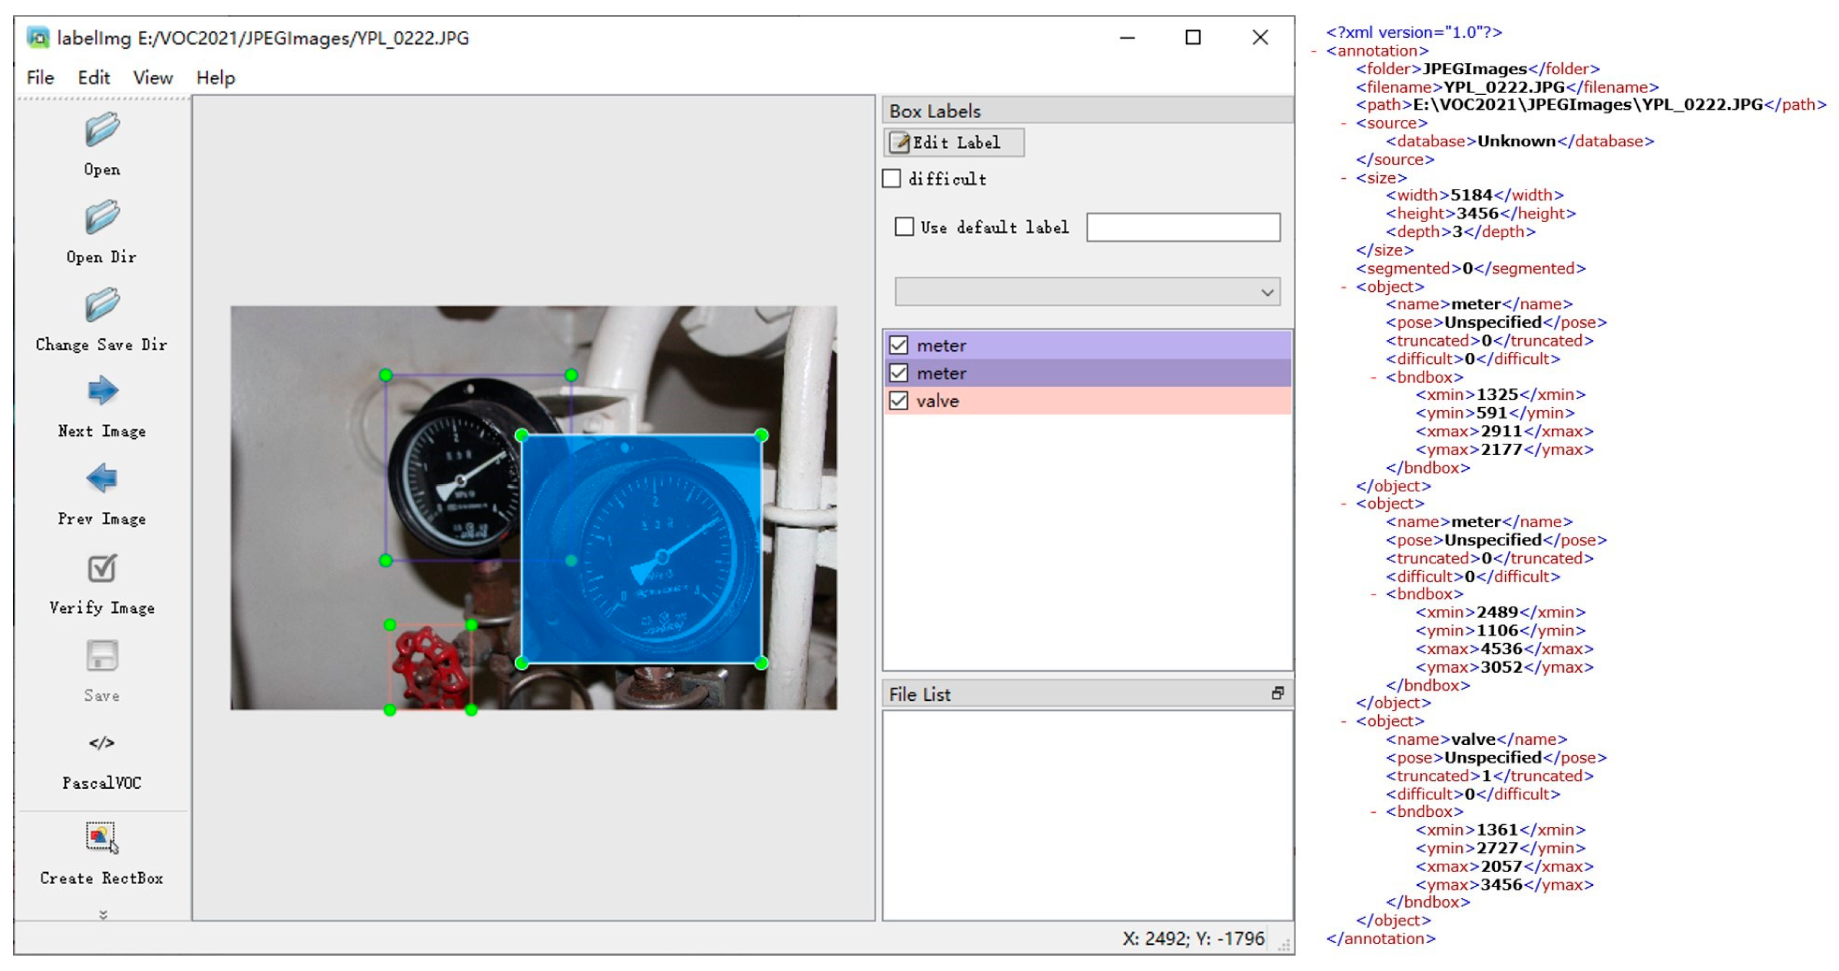Collapse the source node in XML

(1343, 123)
